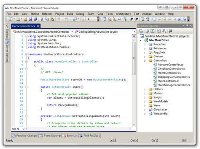The height and width of the screenshot is (149, 200).
Task: Click the Comment out selected lines icon
Action: pos(143,19)
